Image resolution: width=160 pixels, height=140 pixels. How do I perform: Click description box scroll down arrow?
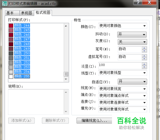coord(66,112)
